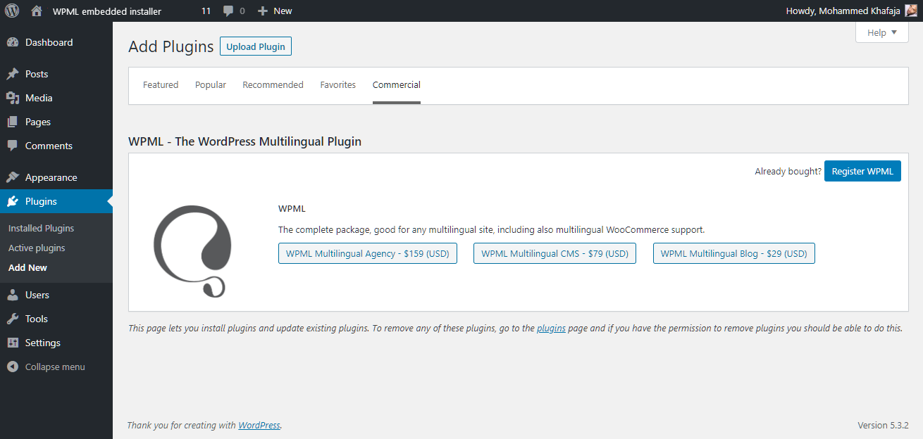Click the Media library icon
Viewport: 923px width, 439px height.
click(x=13, y=98)
